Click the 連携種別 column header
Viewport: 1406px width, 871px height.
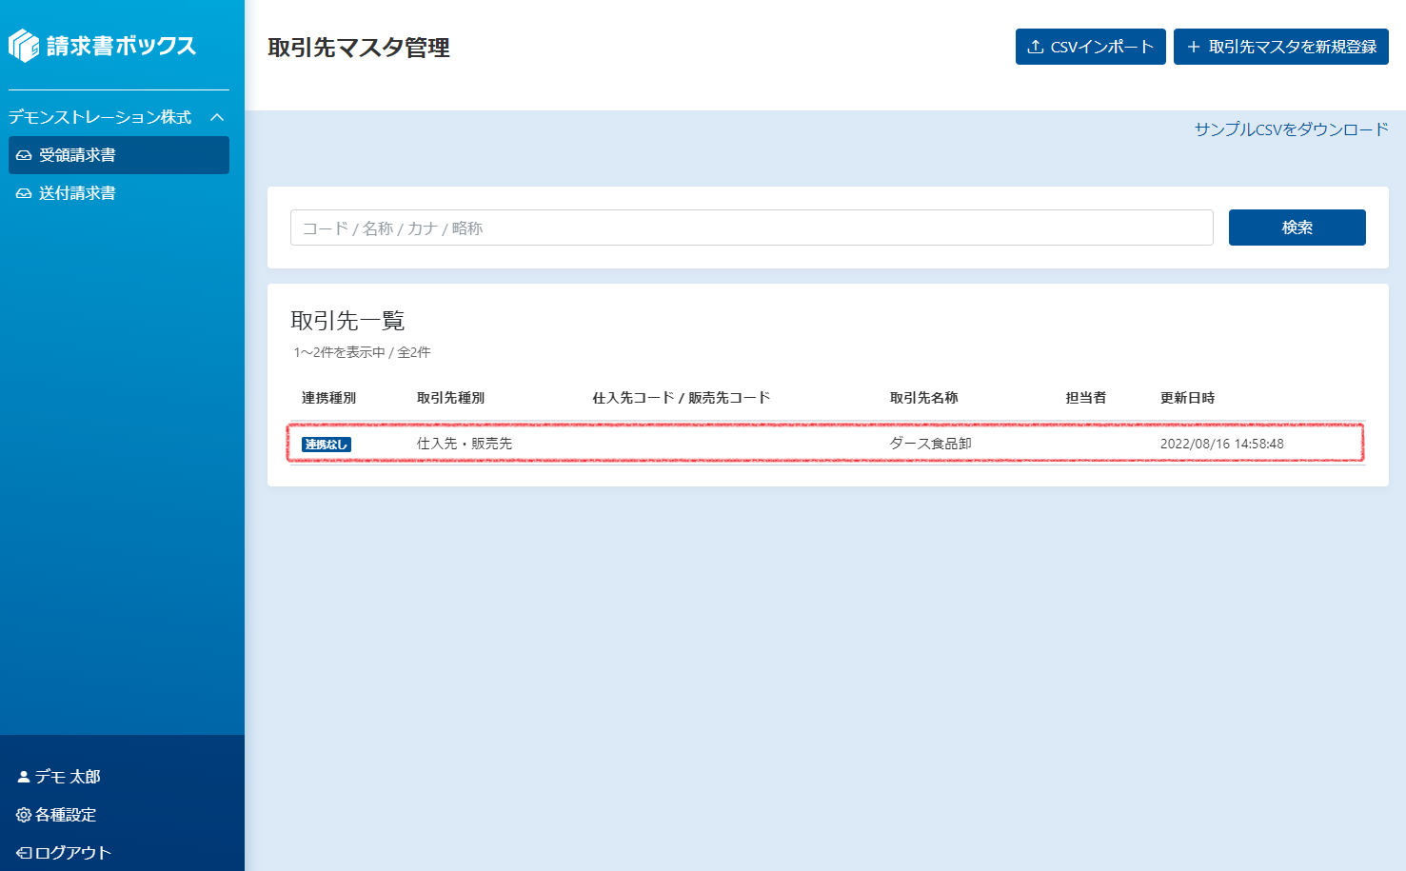pos(328,398)
